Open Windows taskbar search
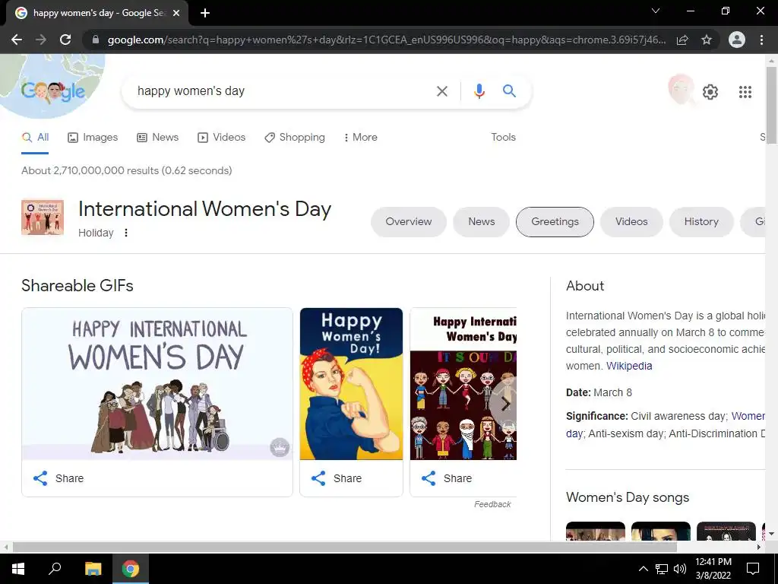 [x=55, y=568]
